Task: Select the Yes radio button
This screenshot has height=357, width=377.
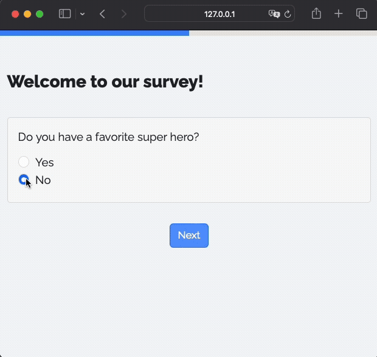Action: coord(24,162)
